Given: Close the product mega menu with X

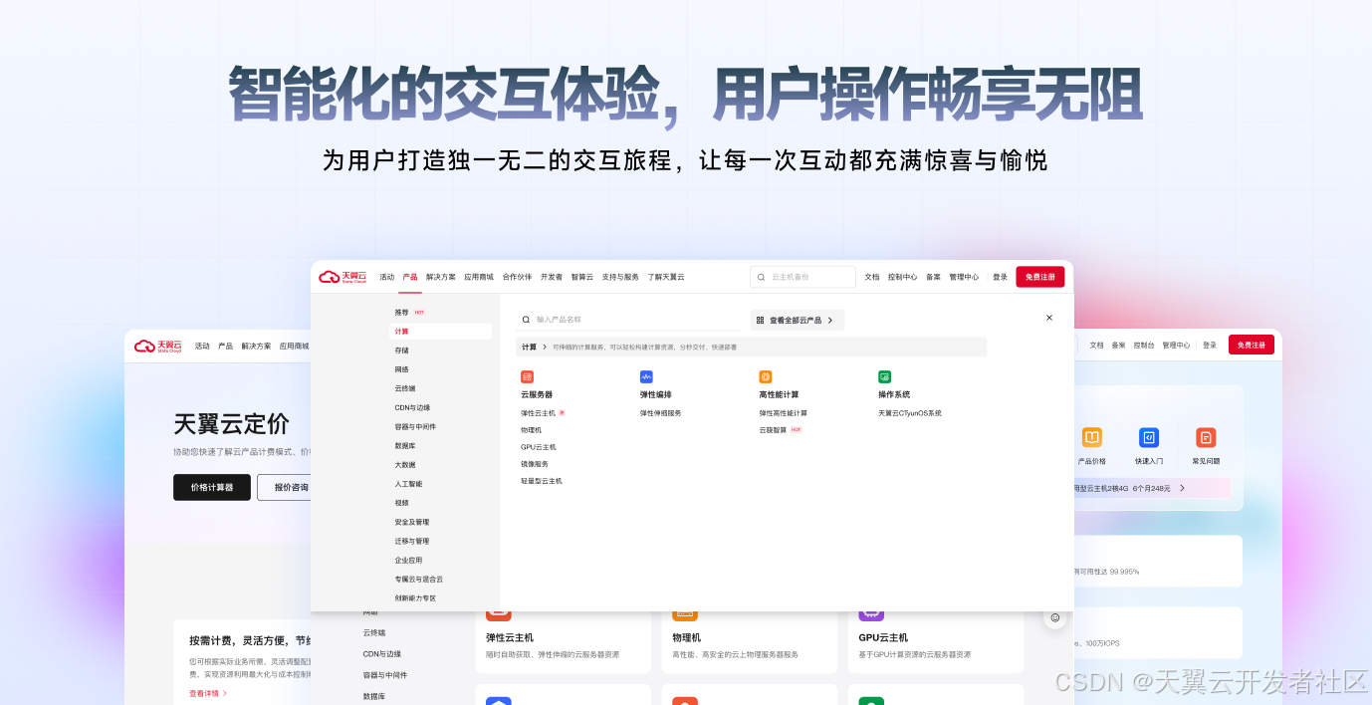Looking at the screenshot, I should click(x=1048, y=318).
